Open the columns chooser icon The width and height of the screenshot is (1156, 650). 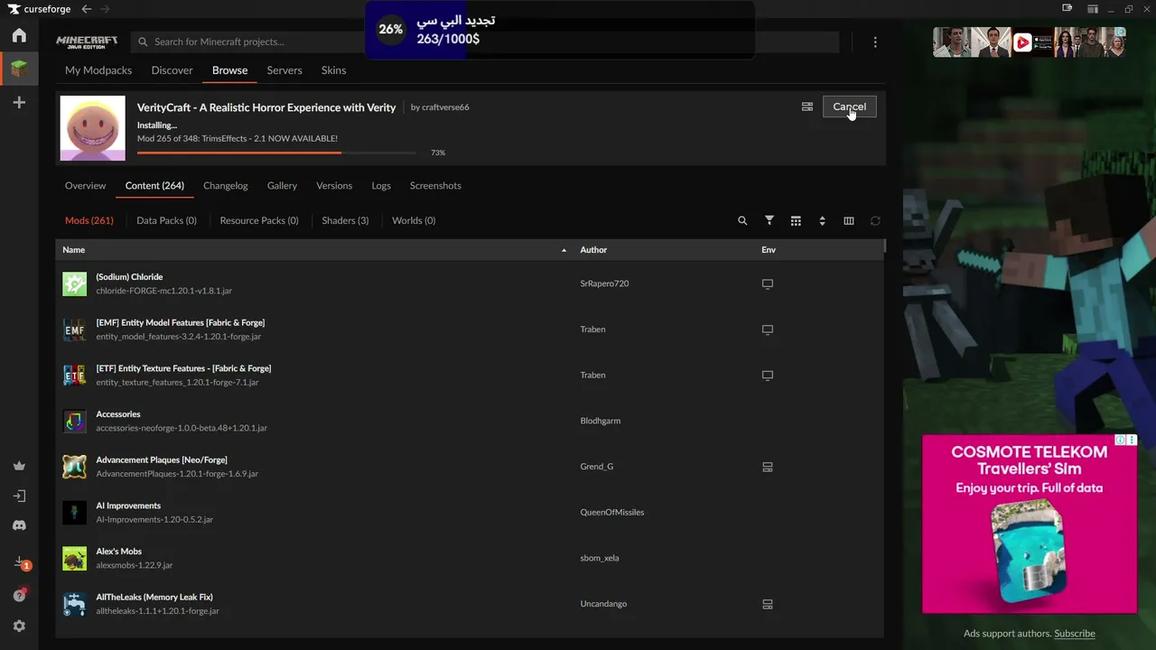coord(849,220)
